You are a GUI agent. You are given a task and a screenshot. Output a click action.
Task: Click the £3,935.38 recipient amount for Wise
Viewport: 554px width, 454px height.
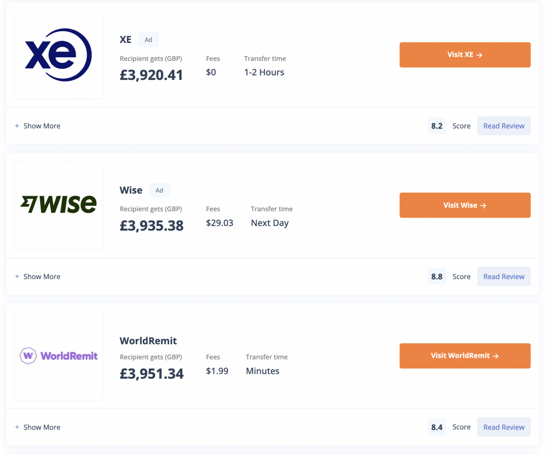[151, 226]
